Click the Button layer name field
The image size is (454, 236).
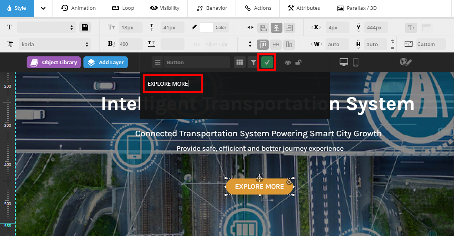(197, 63)
